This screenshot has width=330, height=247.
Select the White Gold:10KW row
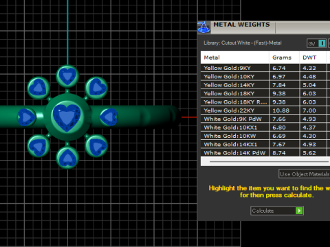265,136
